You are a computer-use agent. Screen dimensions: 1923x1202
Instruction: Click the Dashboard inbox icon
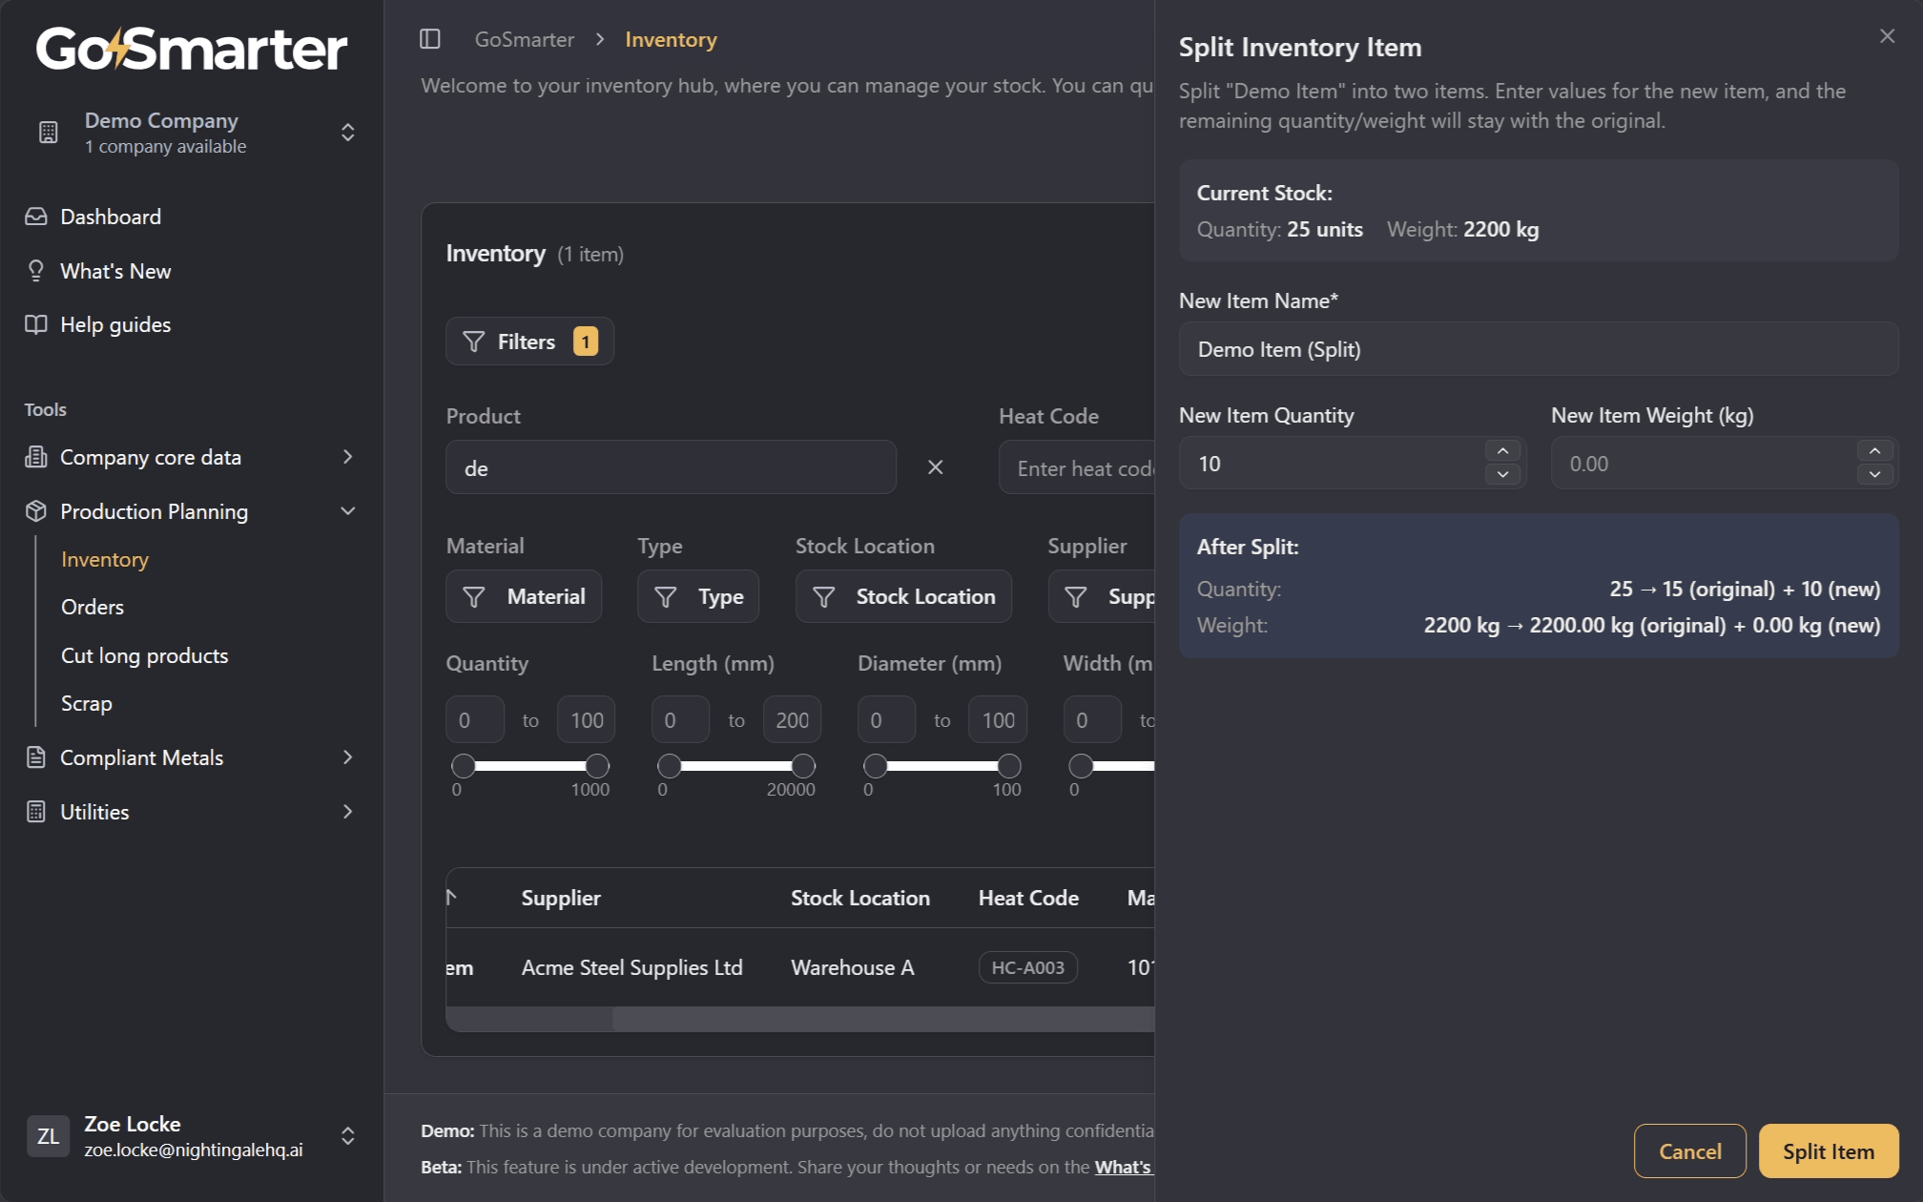tap(36, 217)
